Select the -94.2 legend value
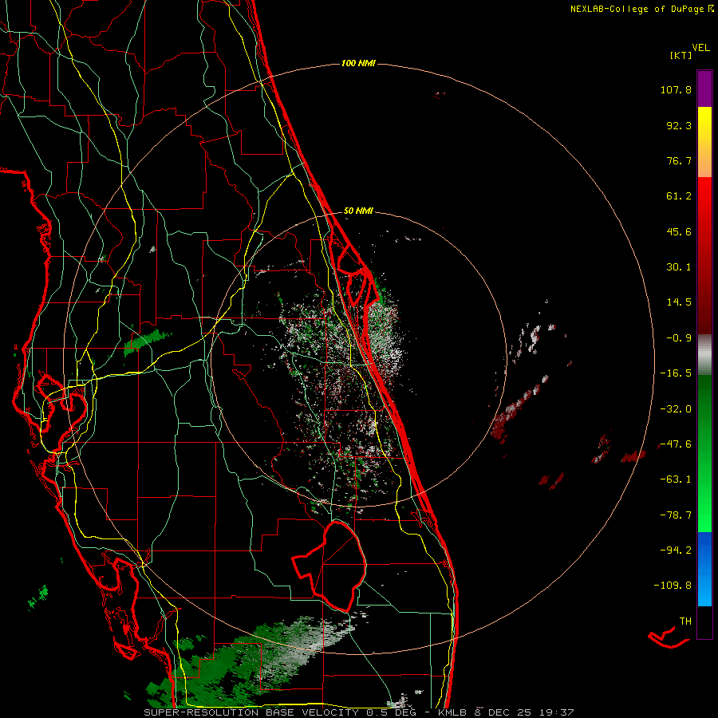This screenshot has height=718, width=718. (676, 550)
